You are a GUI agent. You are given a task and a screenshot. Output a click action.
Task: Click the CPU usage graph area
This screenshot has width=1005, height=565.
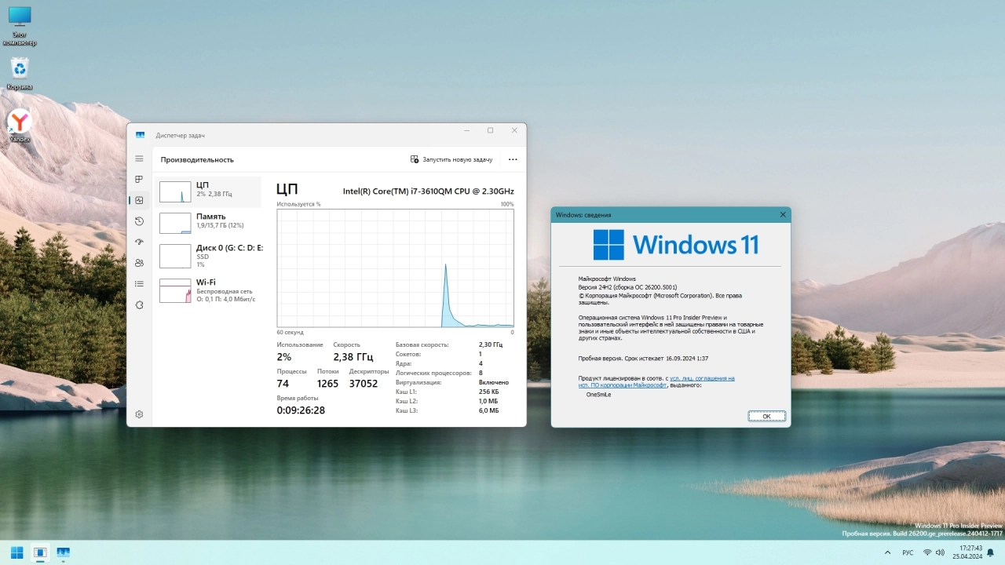pos(395,268)
